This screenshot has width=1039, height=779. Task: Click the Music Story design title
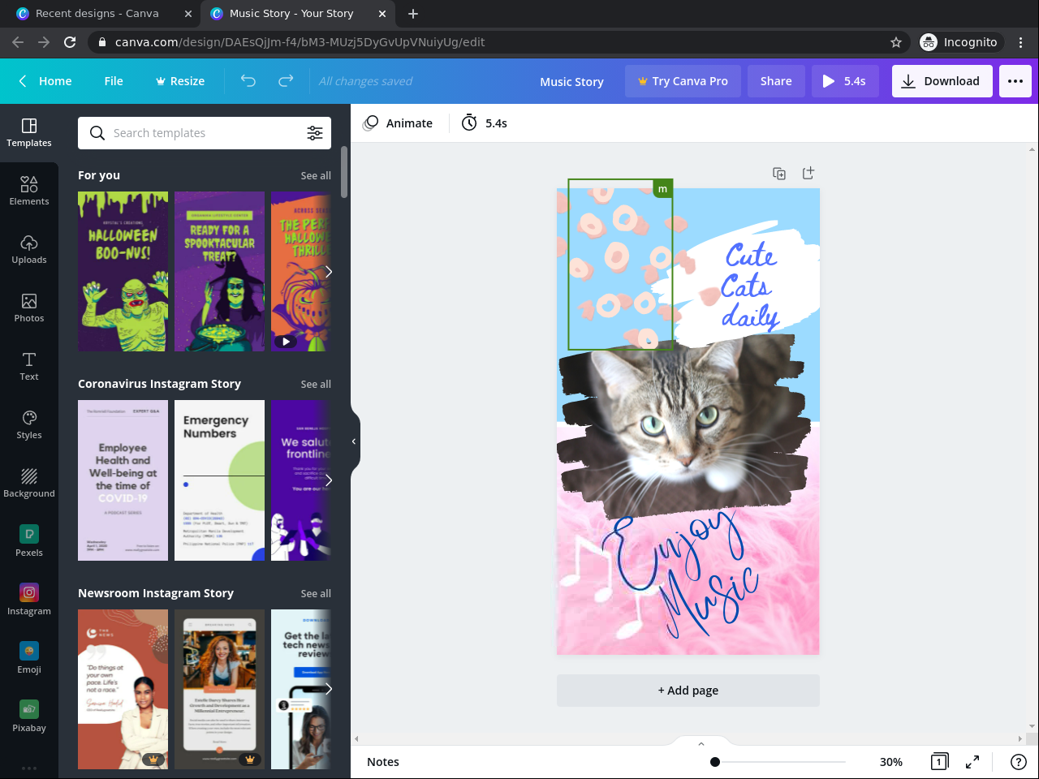point(571,82)
